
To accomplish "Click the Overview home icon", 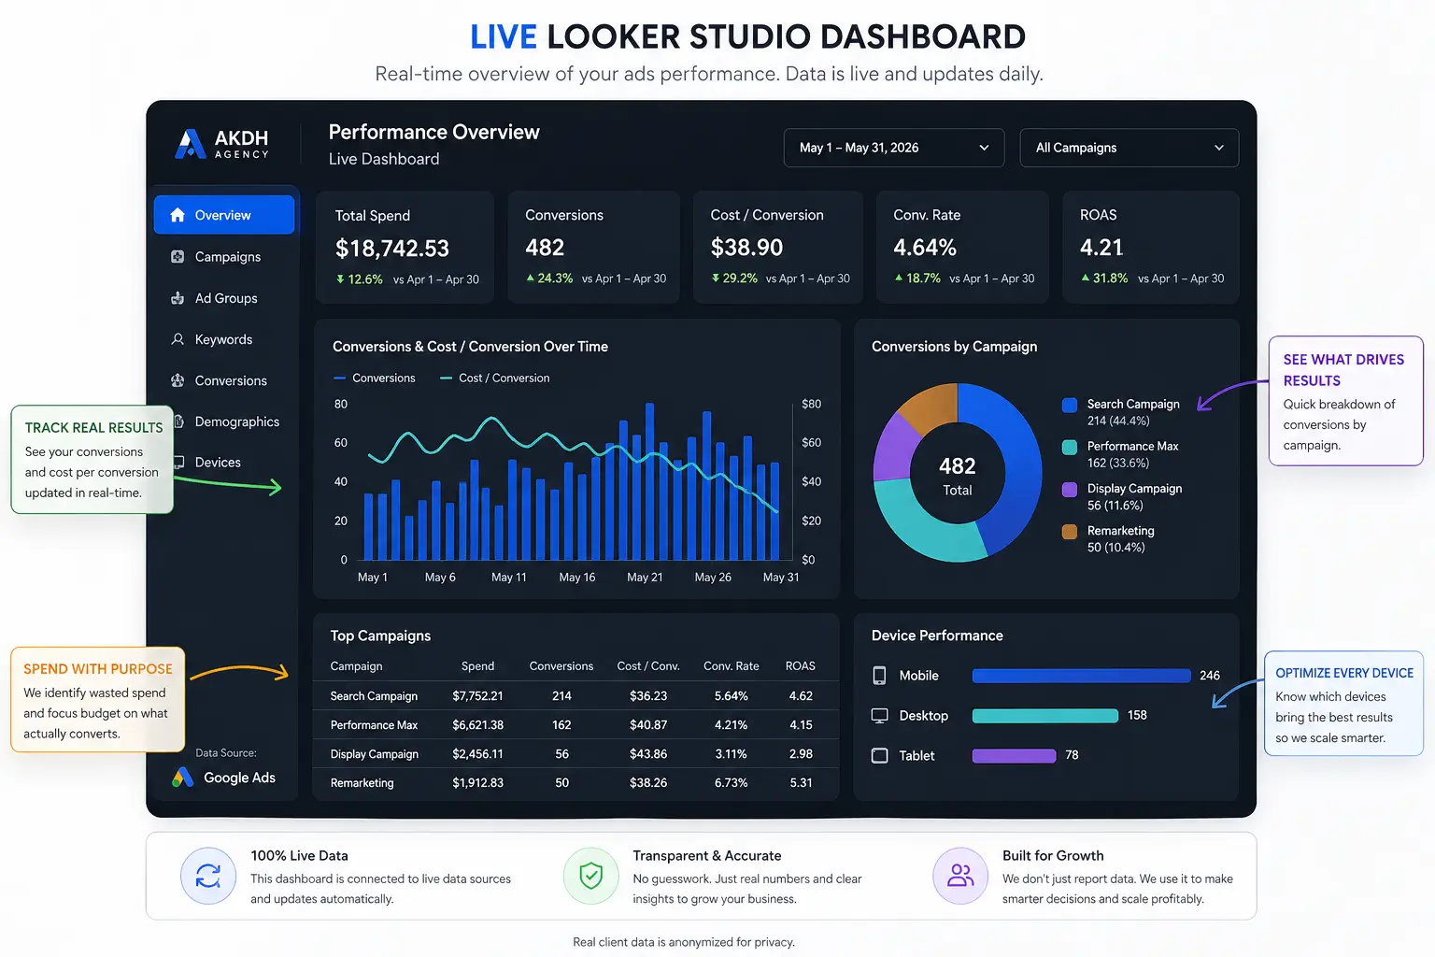I will pos(178,215).
